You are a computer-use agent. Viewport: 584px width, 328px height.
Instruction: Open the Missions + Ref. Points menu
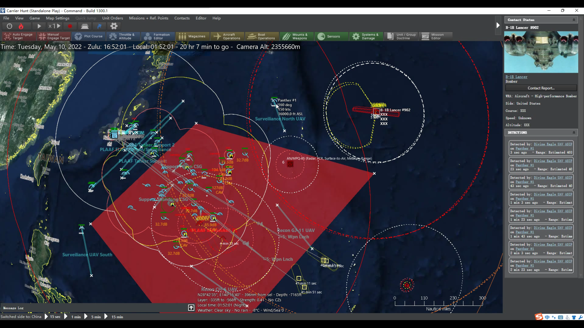coord(148,18)
